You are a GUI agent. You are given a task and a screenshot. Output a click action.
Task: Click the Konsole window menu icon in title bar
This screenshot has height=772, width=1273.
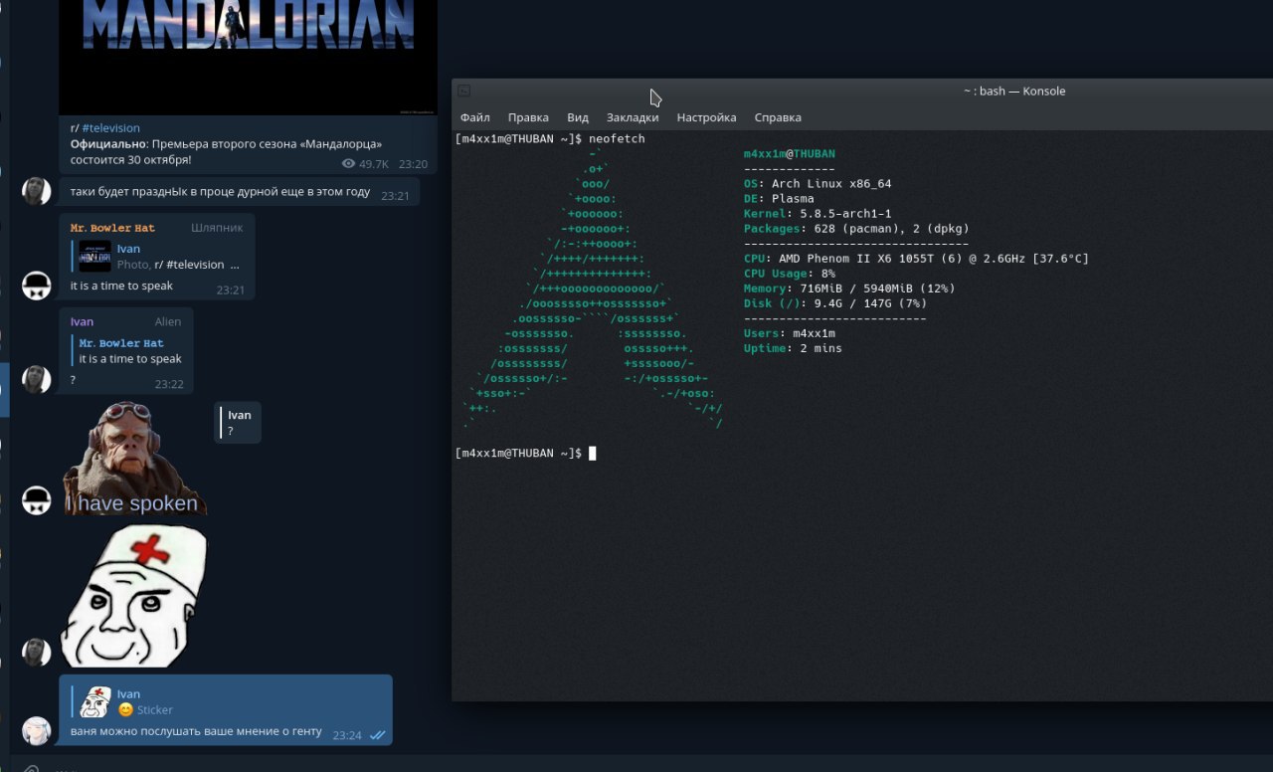click(x=463, y=91)
